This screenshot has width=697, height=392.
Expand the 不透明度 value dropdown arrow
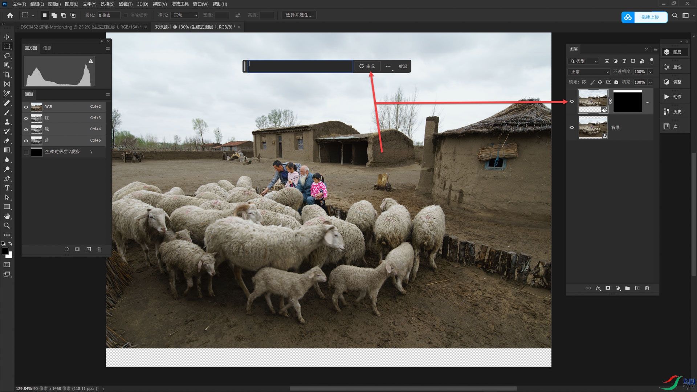(x=650, y=72)
